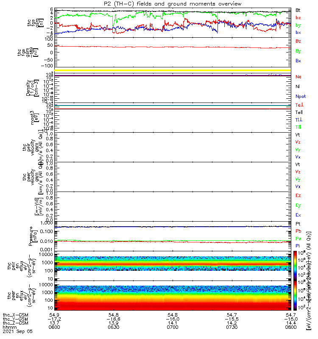The image size is (318, 339).
Task: Click capital red 'Bz' legend of second panel
Action: [298, 41]
